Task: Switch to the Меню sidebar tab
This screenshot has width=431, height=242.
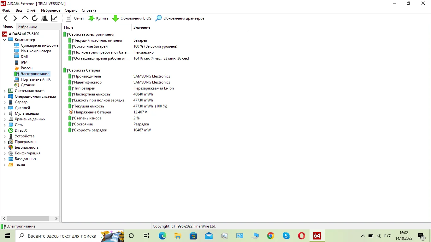Action: 8,27
